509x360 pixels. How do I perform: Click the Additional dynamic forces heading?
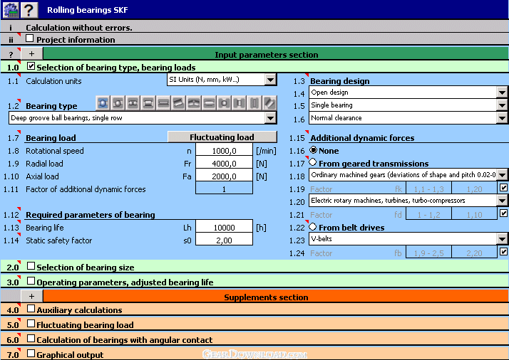(x=362, y=138)
